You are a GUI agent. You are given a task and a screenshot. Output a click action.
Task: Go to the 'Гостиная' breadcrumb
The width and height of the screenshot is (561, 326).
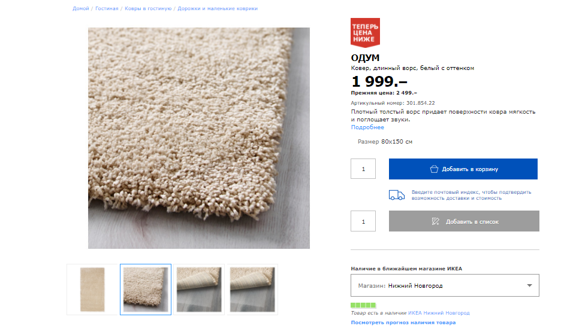(107, 9)
